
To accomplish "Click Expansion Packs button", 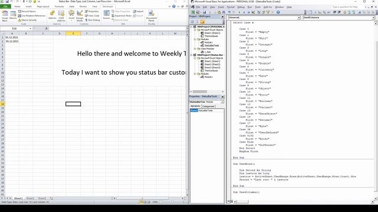I will pos(122,16).
